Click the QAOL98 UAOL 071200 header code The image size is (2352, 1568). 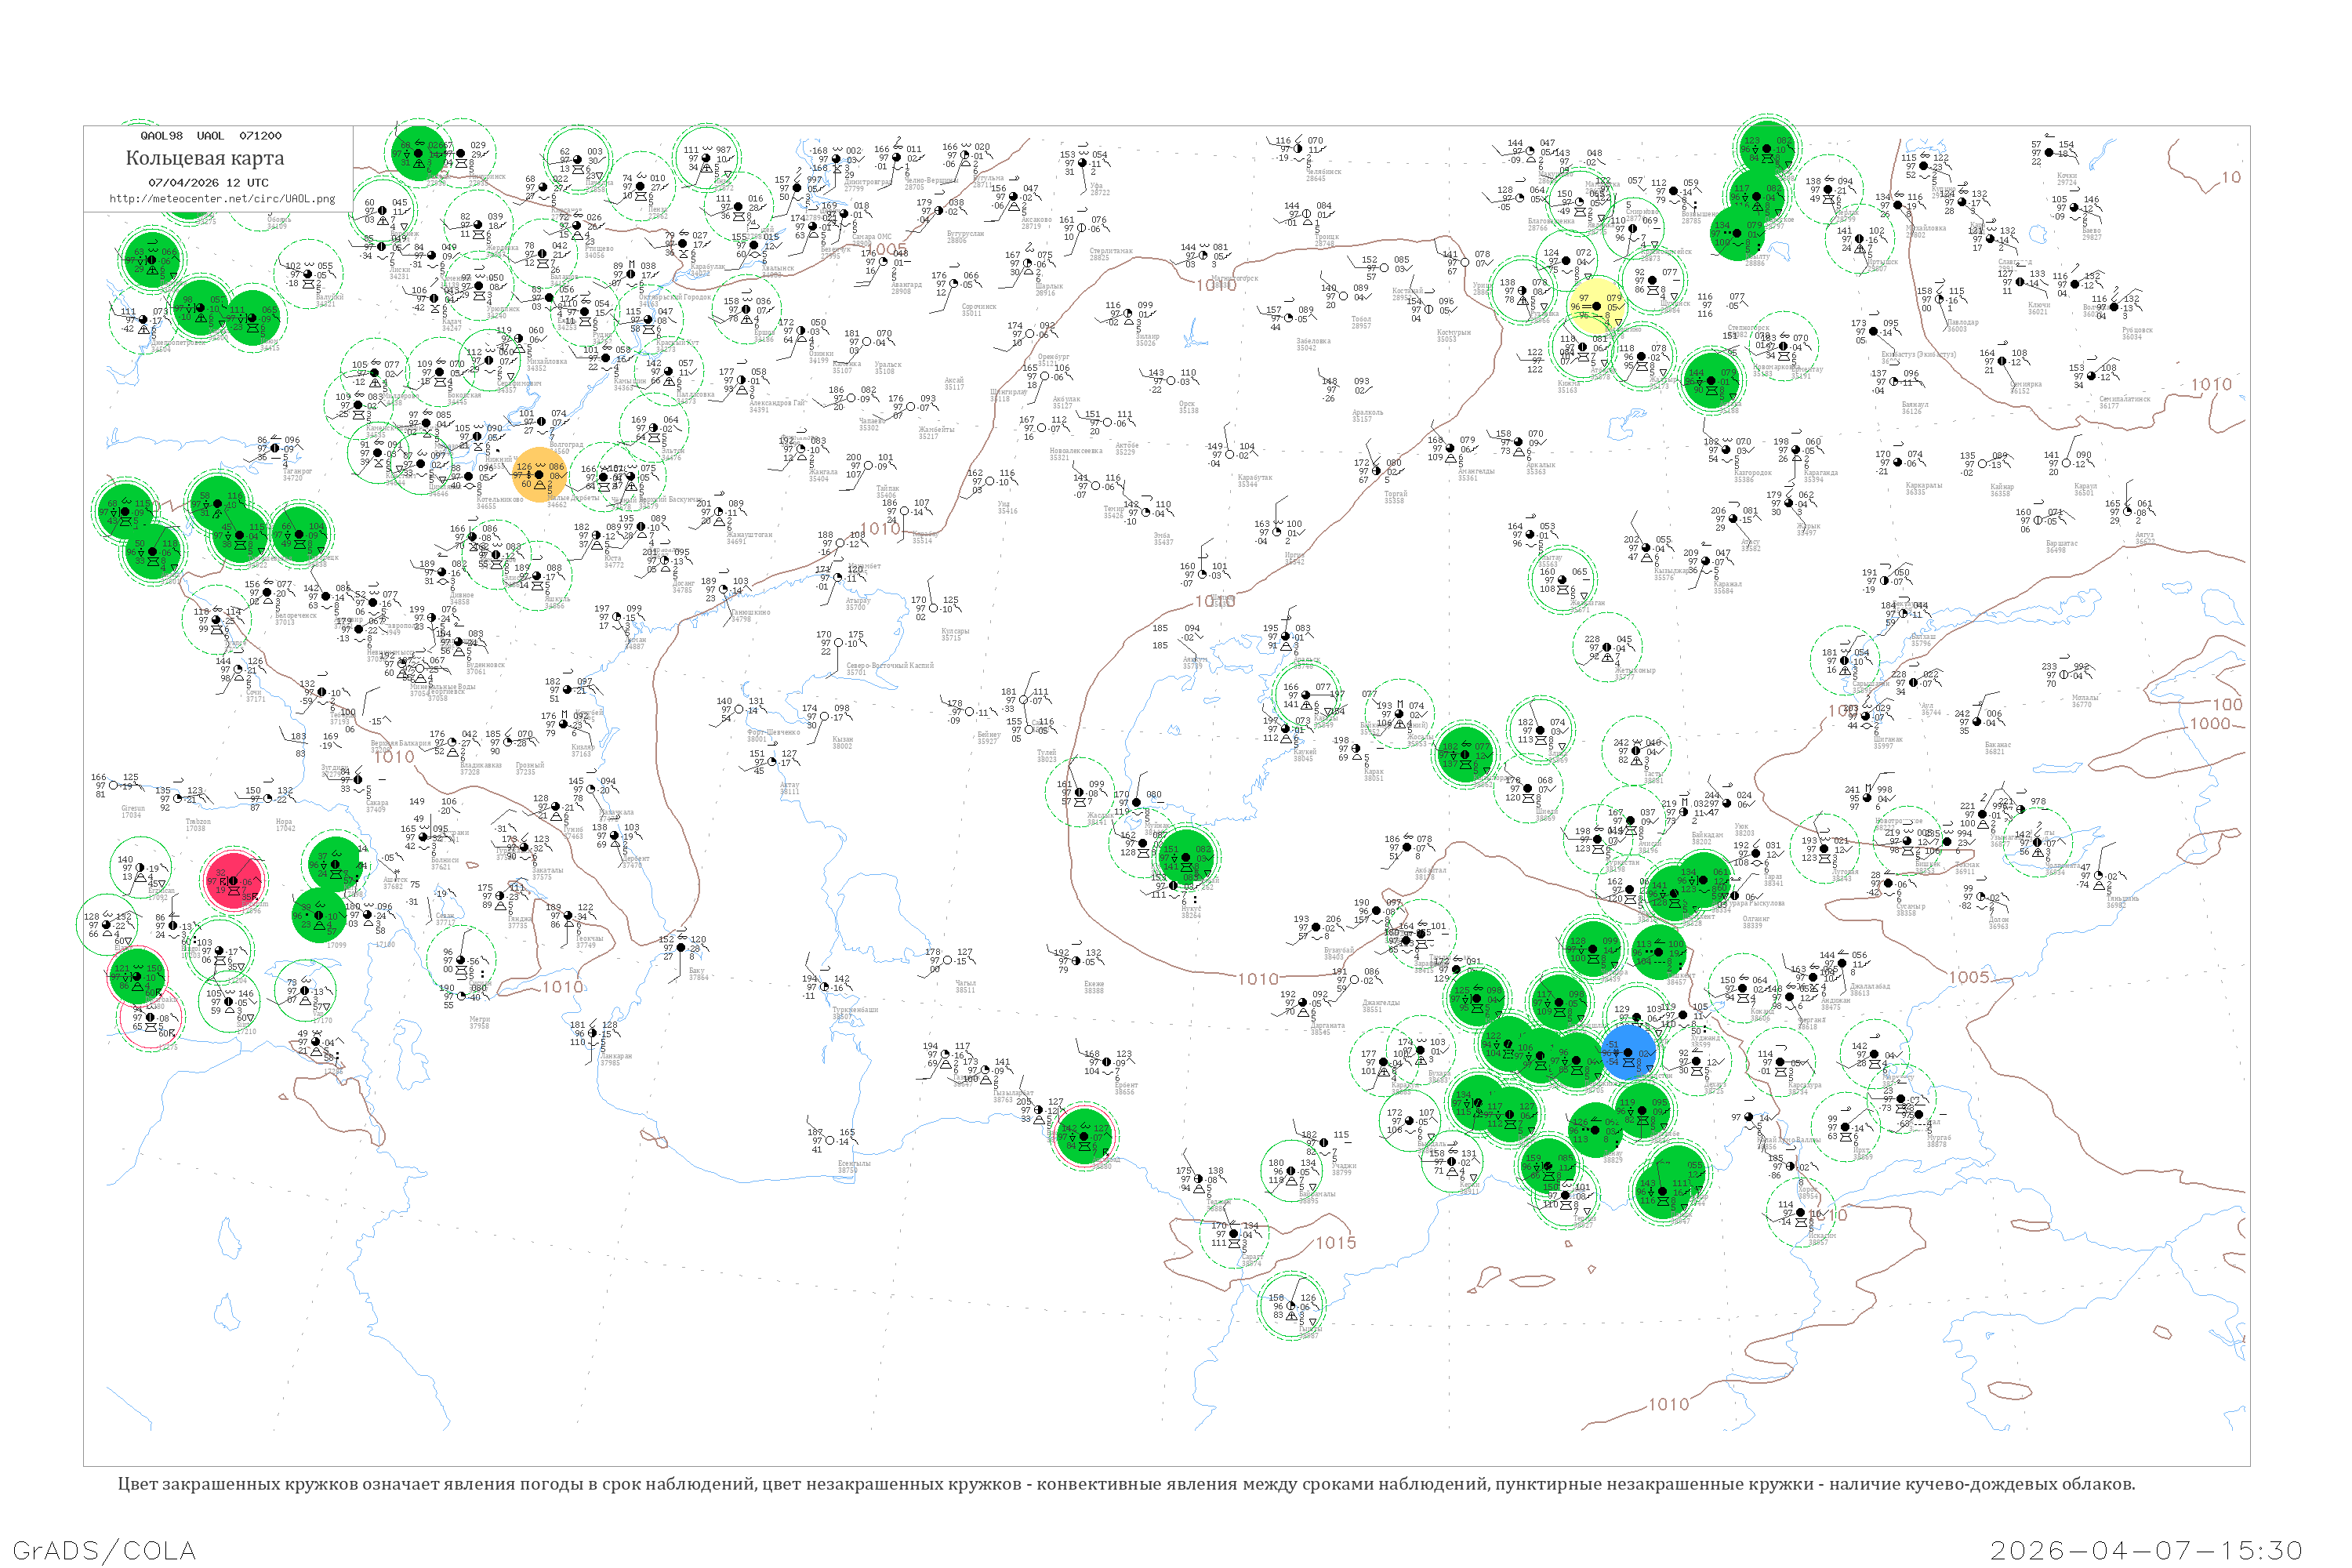(211, 135)
